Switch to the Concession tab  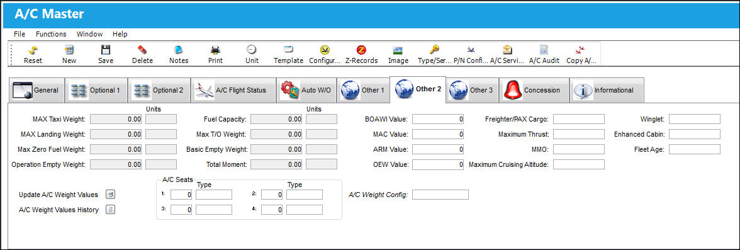pos(534,90)
